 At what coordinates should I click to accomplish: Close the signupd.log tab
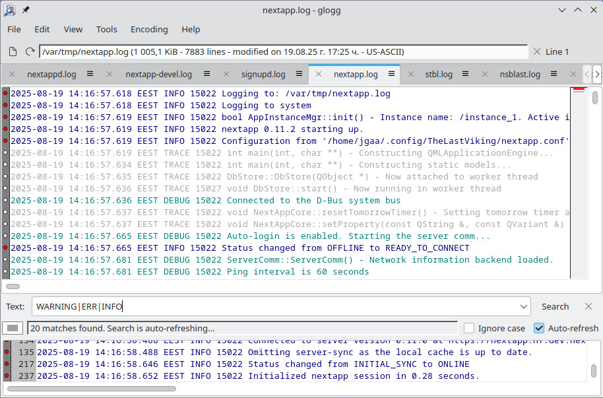tap(226, 75)
